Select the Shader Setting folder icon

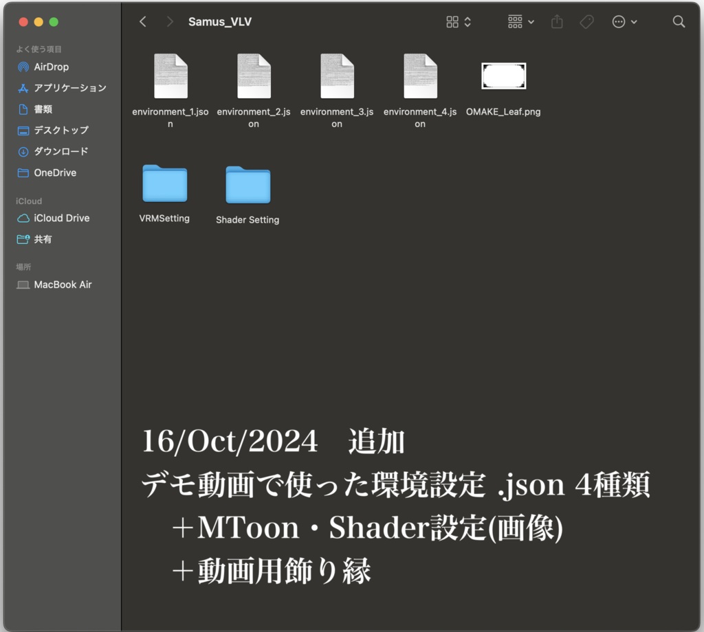tap(247, 184)
